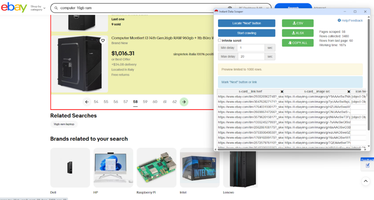Viewport: 374px width, 200px height.
Task: Open results page 54
Action: 96,102
